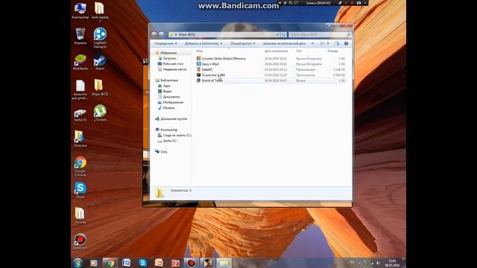Open the Добавить в библиотеку dropdown
477x268 pixels.
[x=203, y=43]
